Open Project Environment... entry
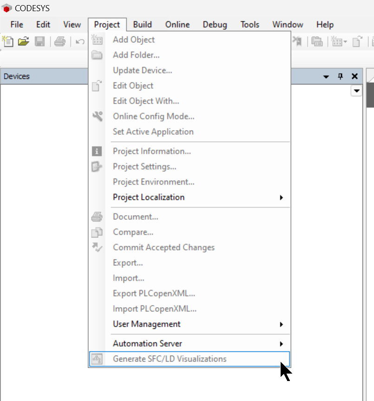This screenshot has width=374, height=401. click(190, 182)
